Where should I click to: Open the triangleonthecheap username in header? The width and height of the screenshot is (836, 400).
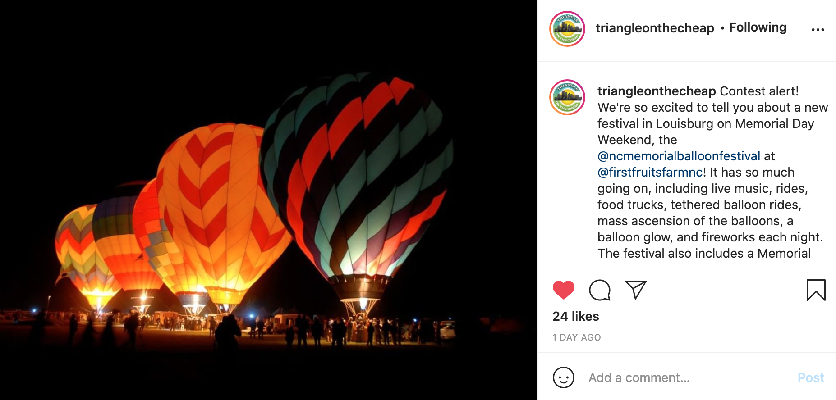pos(655,28)
